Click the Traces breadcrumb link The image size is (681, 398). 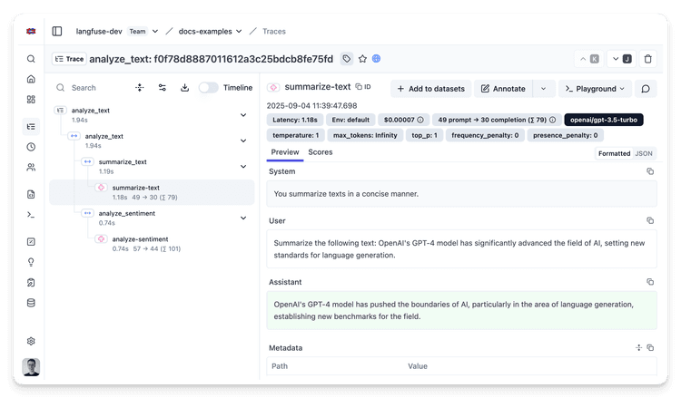coord(274,31)
